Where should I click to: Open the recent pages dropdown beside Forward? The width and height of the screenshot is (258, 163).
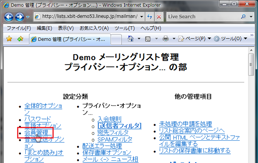coord(28,17)
